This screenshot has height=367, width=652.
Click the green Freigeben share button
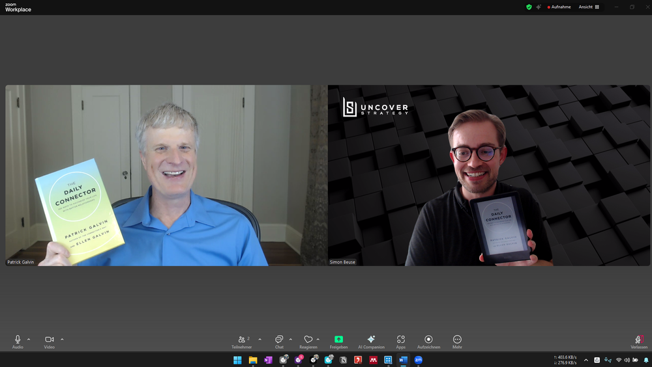tap(338, 341)
